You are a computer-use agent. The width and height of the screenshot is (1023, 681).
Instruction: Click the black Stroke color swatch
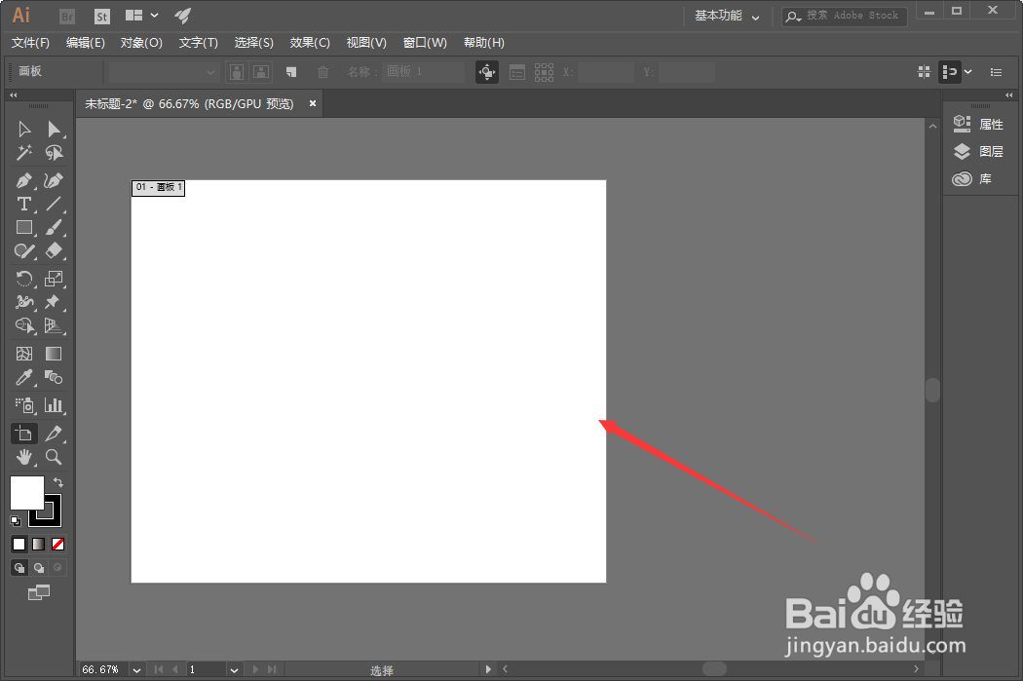click(x=54, y=518)
